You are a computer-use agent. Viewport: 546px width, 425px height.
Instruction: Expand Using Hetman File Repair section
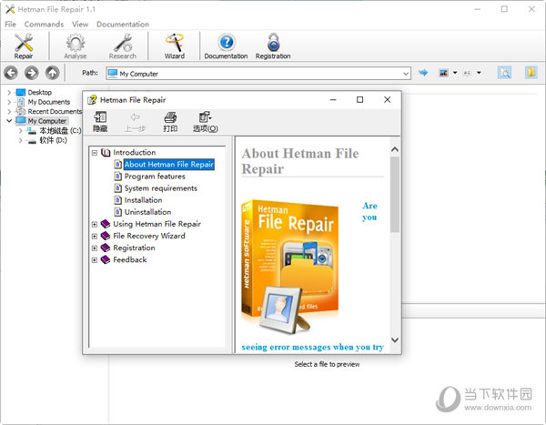[x=95, y=225]
